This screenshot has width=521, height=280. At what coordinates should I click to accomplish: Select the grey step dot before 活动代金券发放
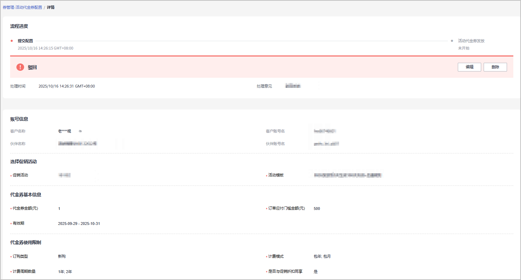pos(452,41)
